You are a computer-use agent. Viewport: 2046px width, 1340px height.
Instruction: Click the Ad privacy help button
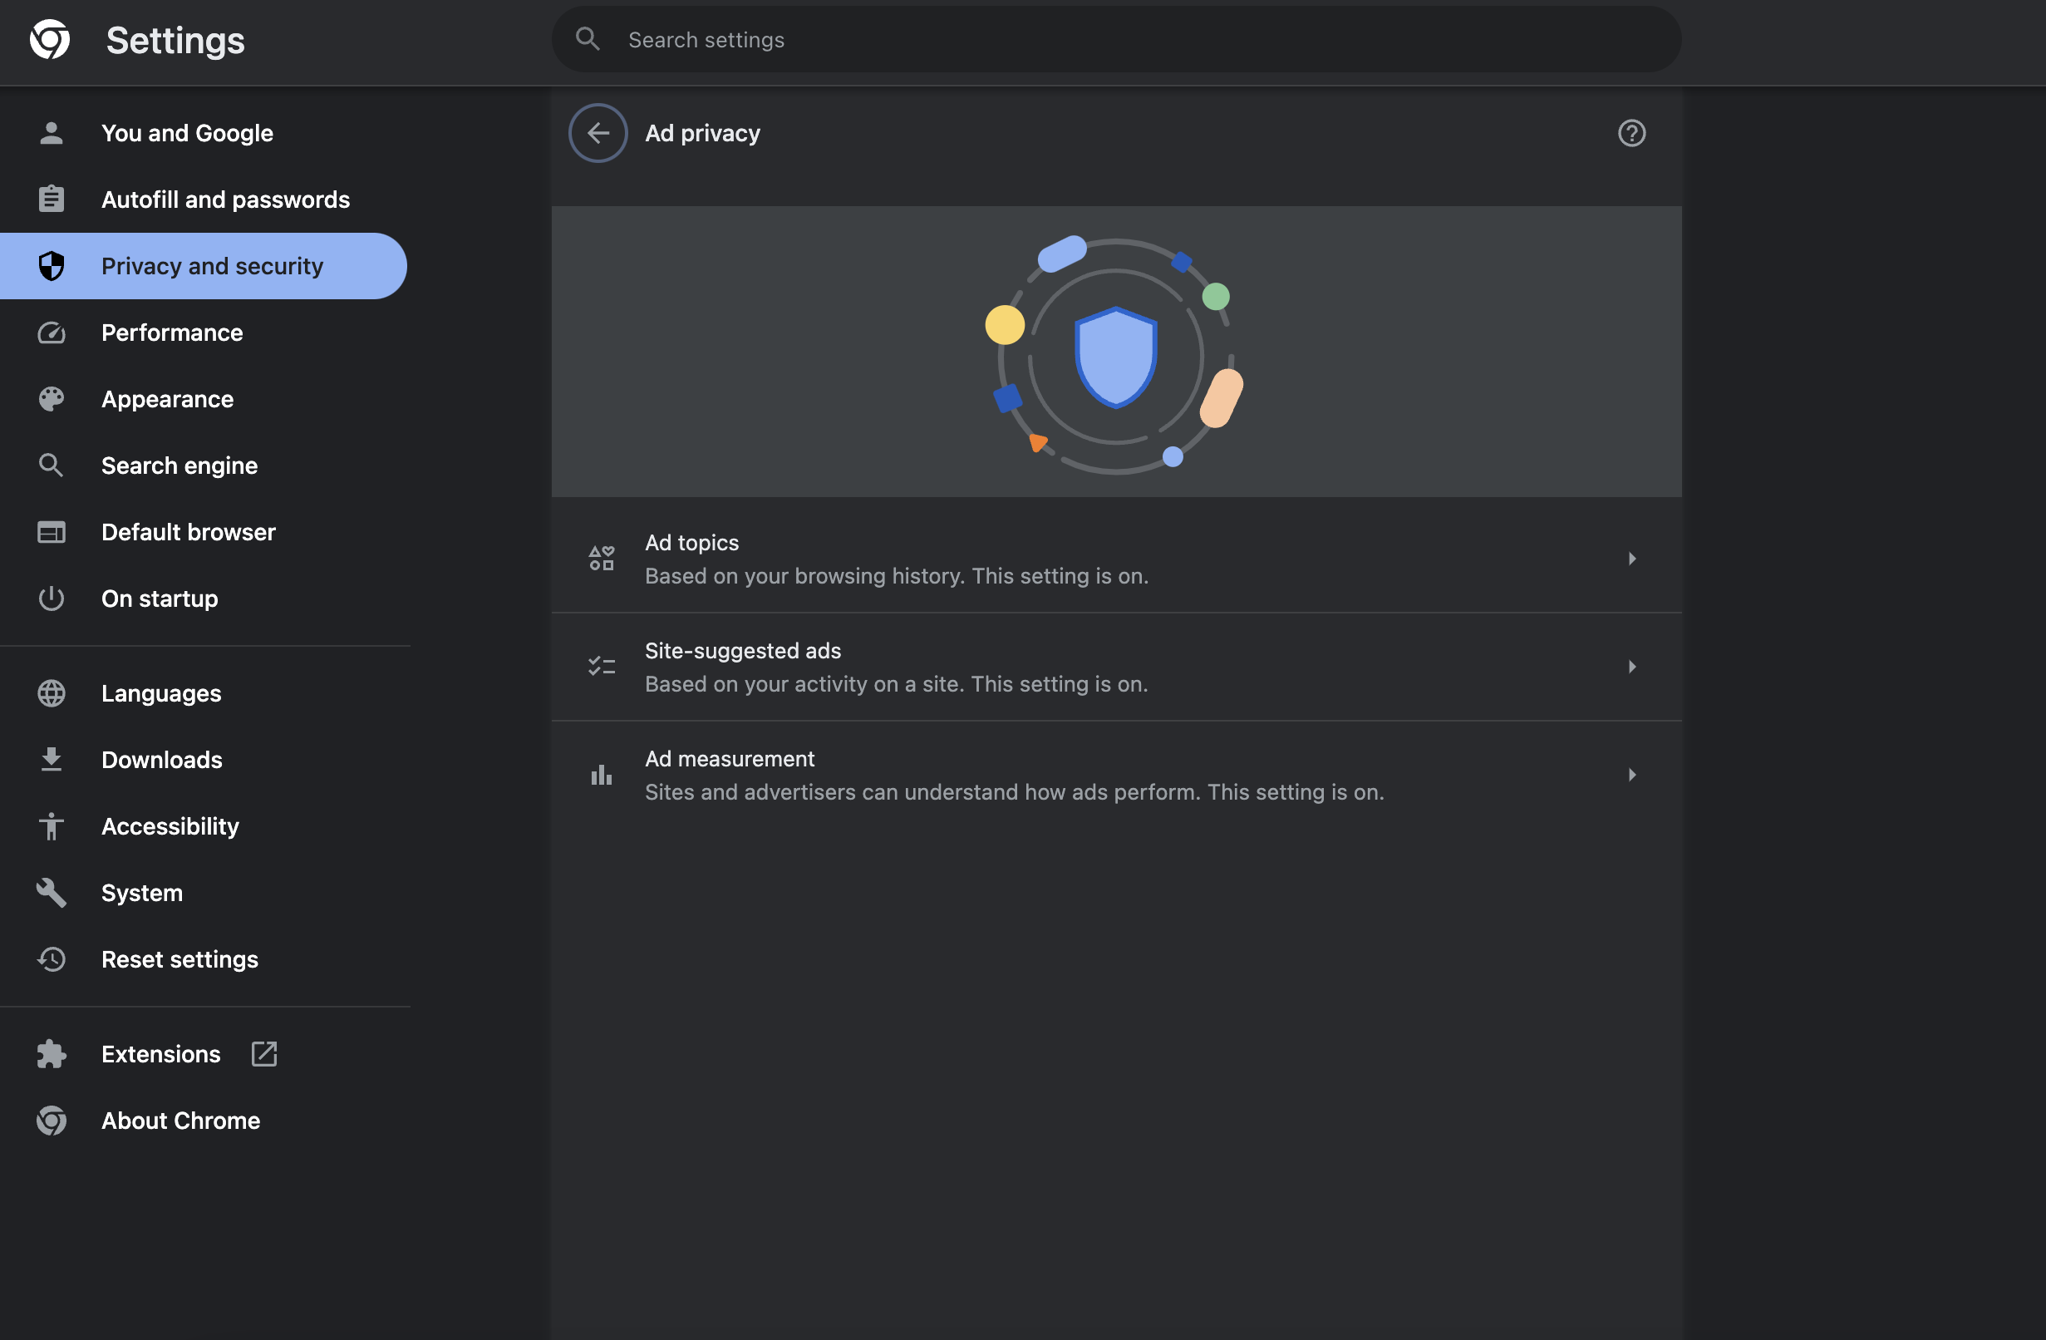pos(1630,133)
